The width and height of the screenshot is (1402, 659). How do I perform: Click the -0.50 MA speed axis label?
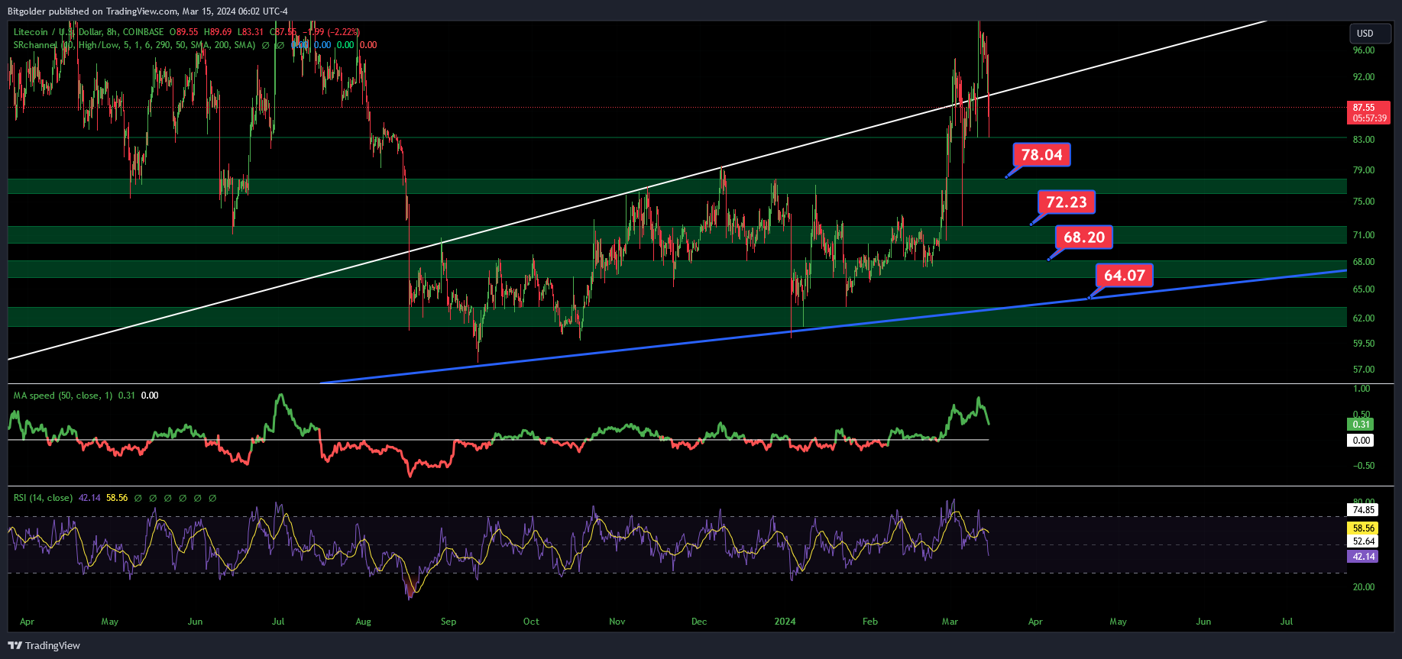(1362, 466)
